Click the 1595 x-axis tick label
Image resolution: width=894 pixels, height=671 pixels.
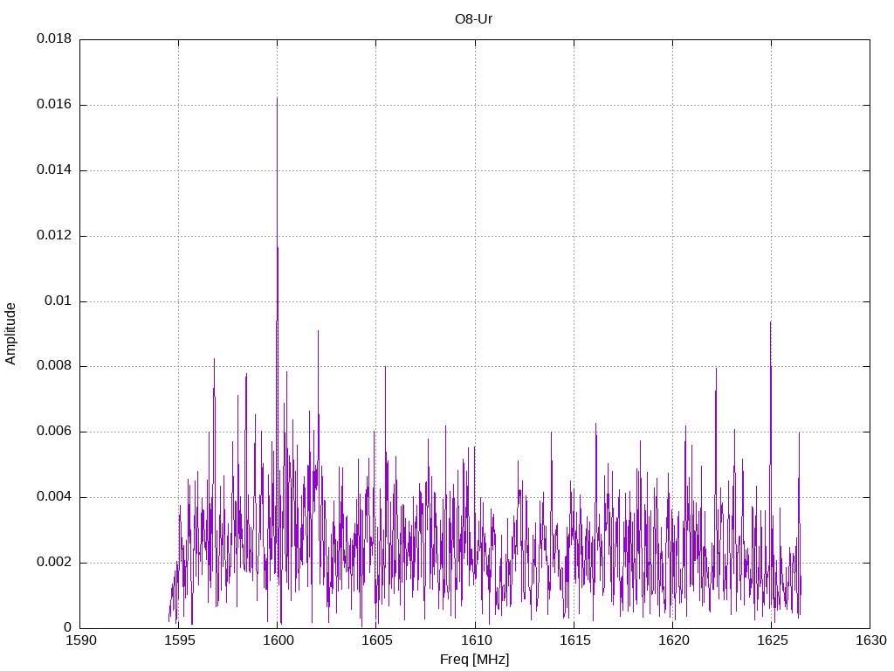pos(180,640)
